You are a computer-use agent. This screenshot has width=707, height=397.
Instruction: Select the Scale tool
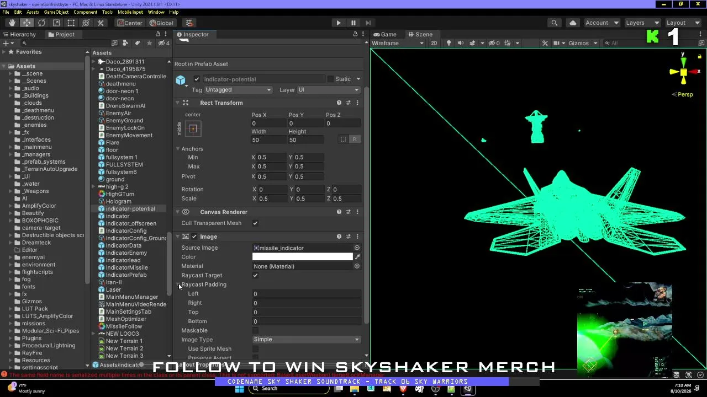[56, 23]
